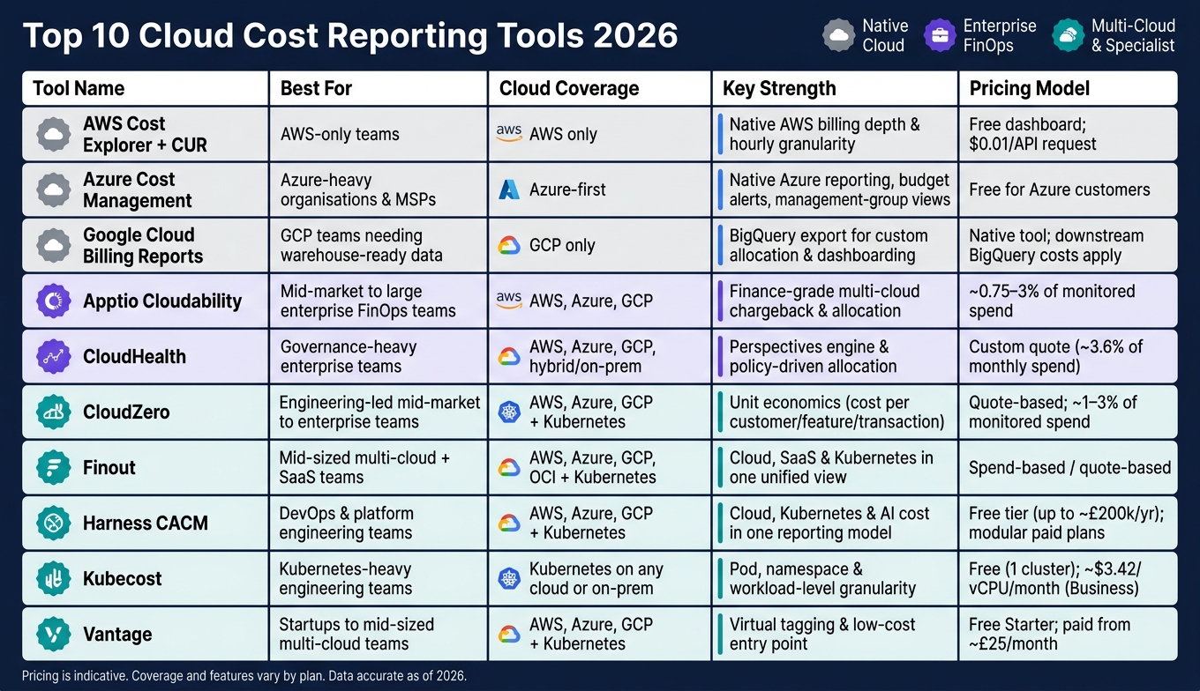Click the 'Best For' column header

pos(379,88)
